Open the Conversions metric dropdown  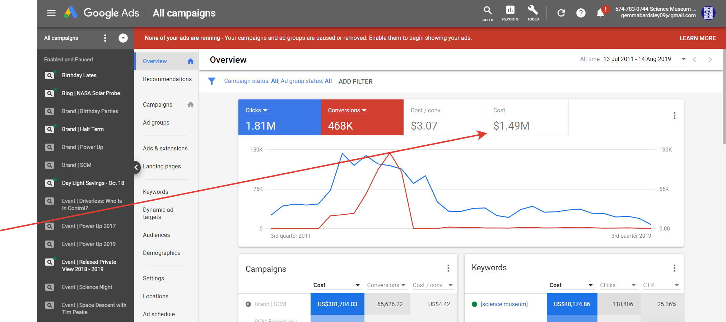(347, 111)
